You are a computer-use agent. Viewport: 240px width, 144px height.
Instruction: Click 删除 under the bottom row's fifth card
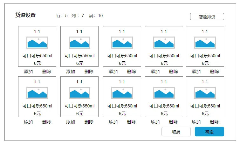click(x=215, y=122)
